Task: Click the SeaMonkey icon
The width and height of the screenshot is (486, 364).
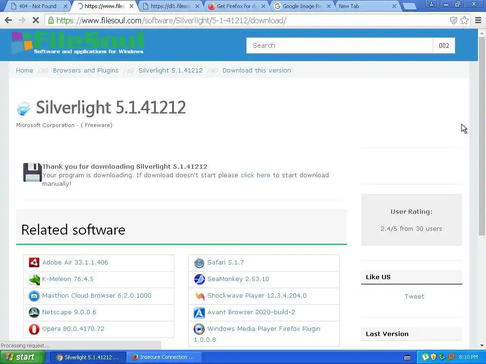Action: click(x=199, y=279)
